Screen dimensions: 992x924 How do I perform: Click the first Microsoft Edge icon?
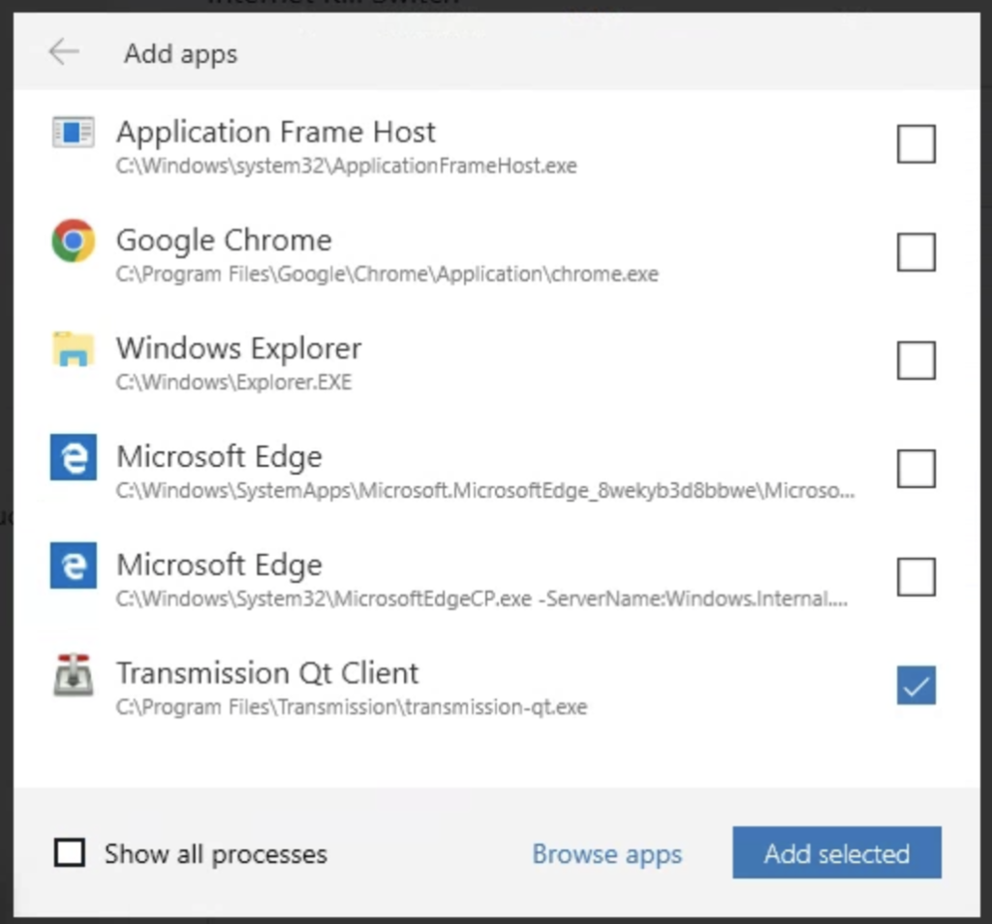tap(74, 456)
